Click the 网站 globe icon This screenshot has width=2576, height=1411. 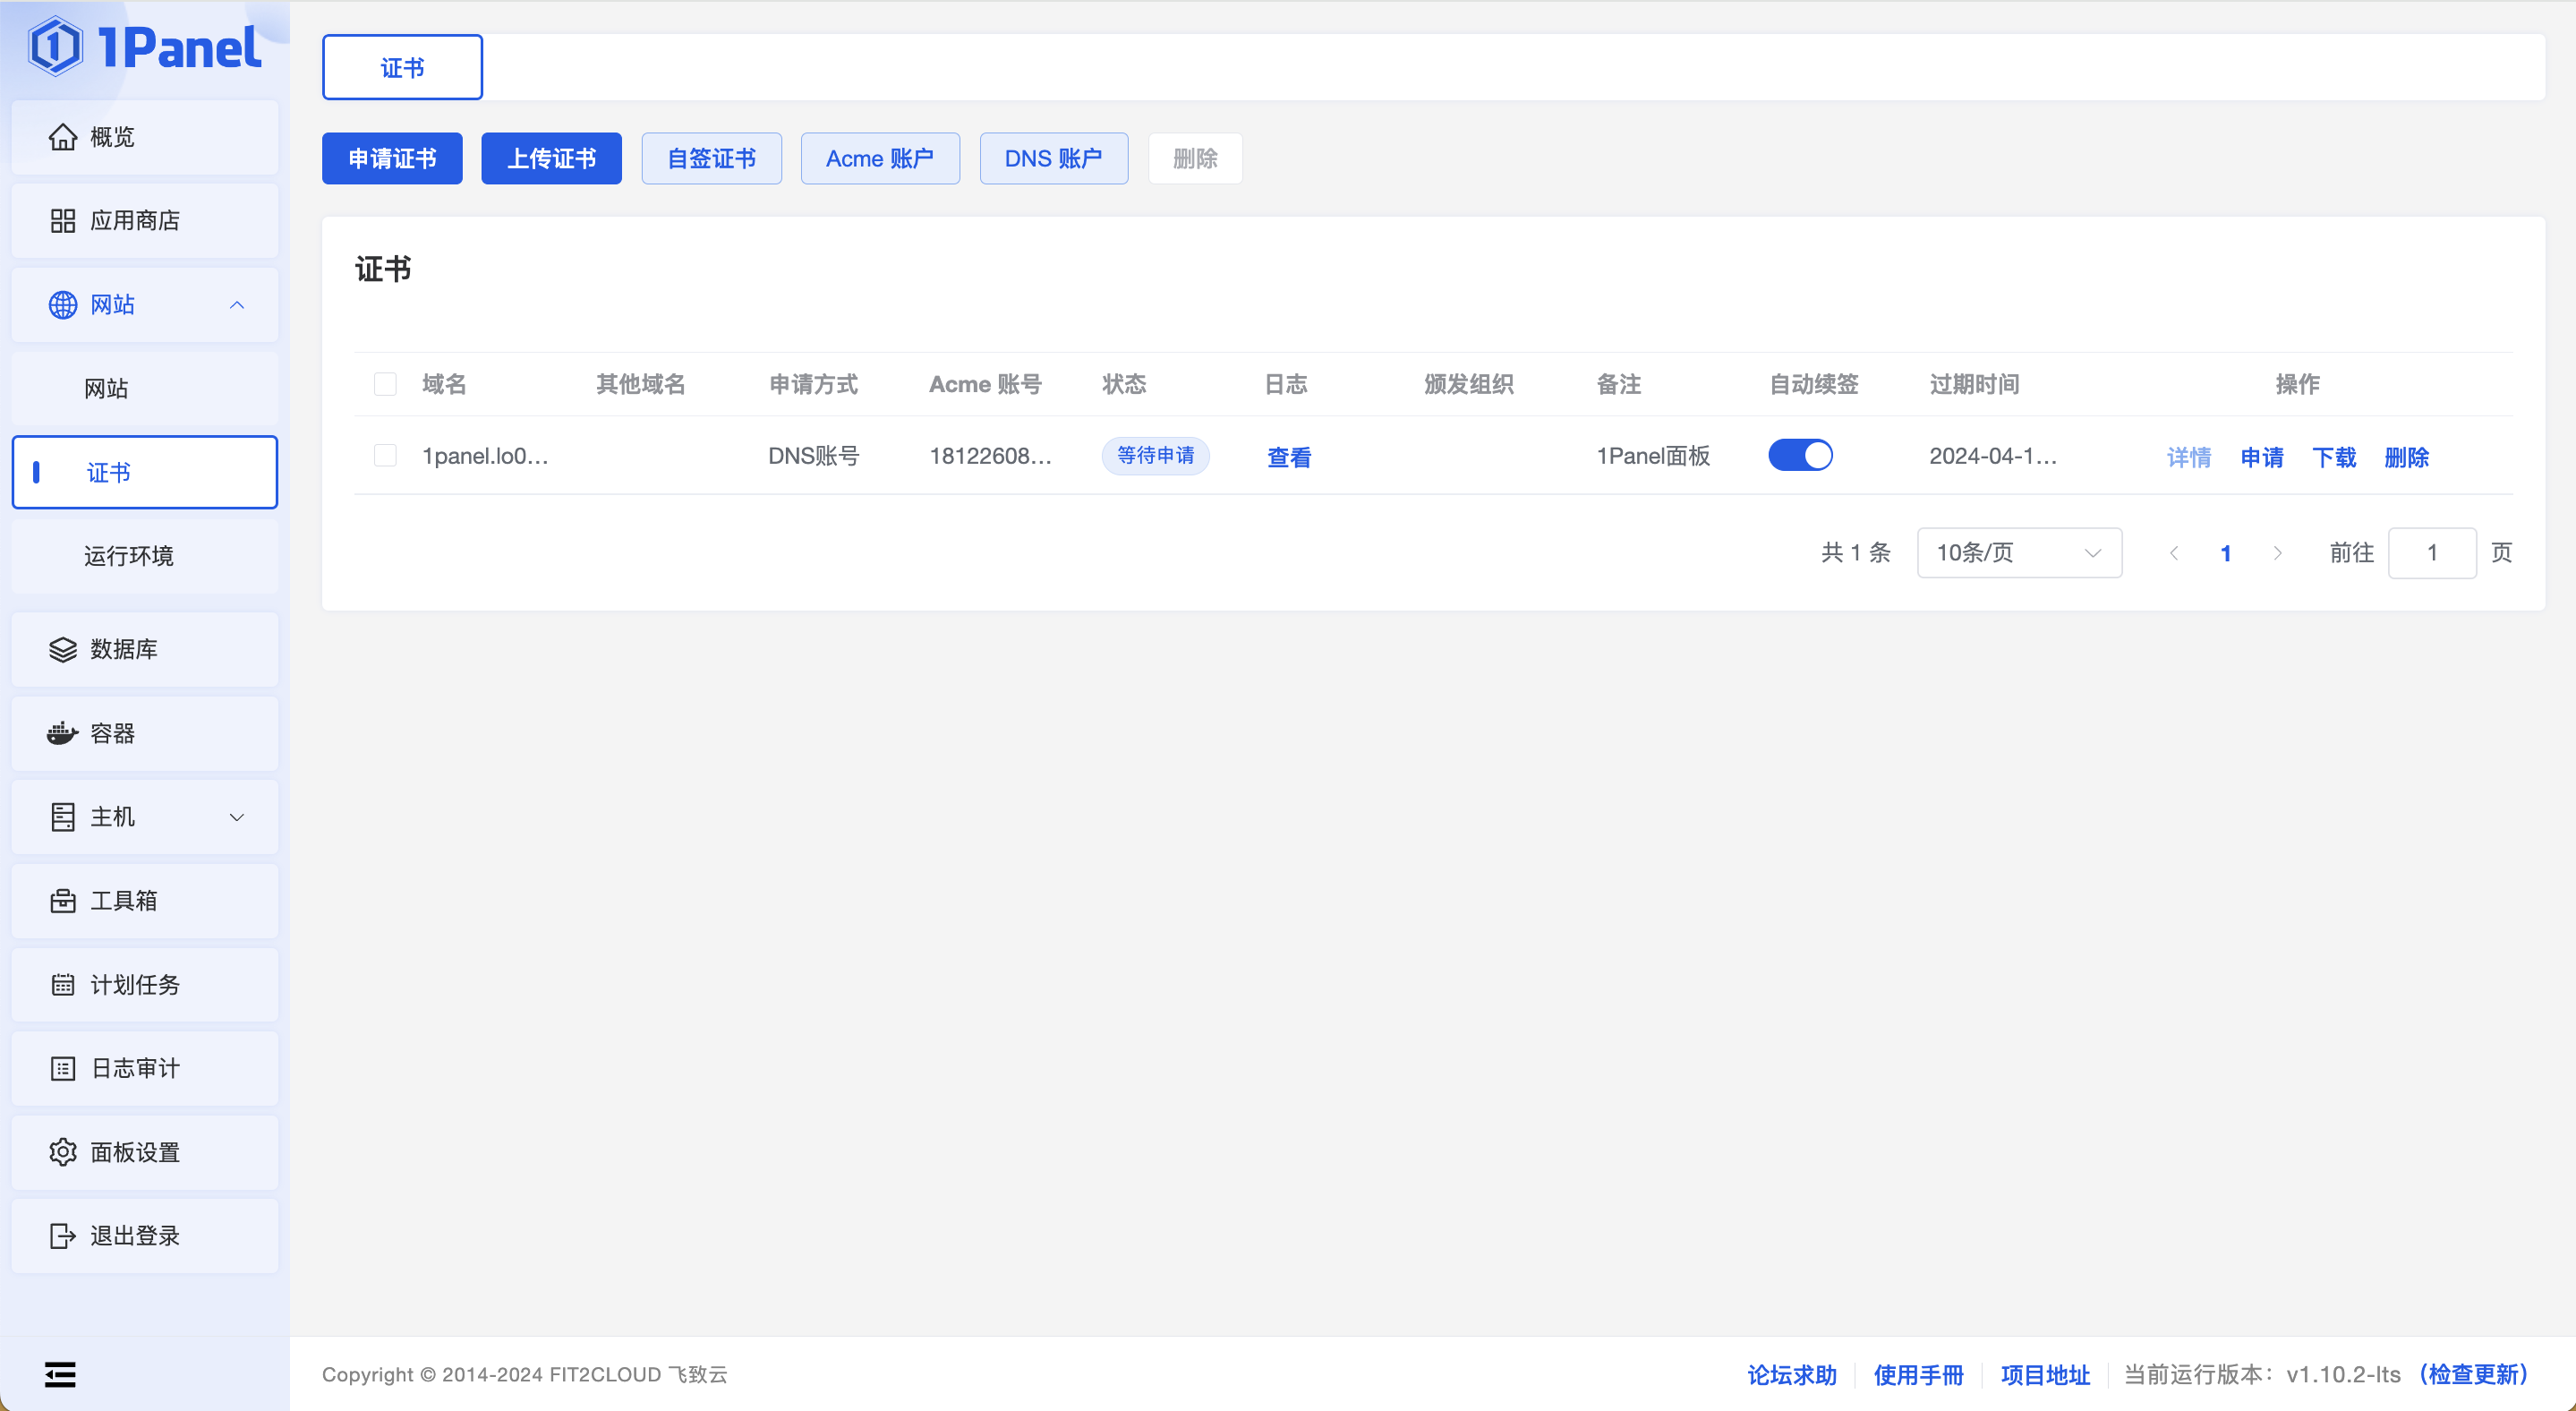click(x=62, y=305)
